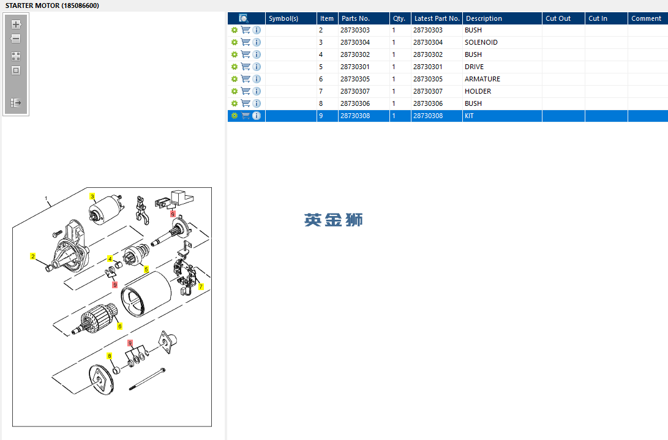Screen dimensions: 668x440
Task: Select callout 7 on the holder in diagram
Action: click(201, 286)
